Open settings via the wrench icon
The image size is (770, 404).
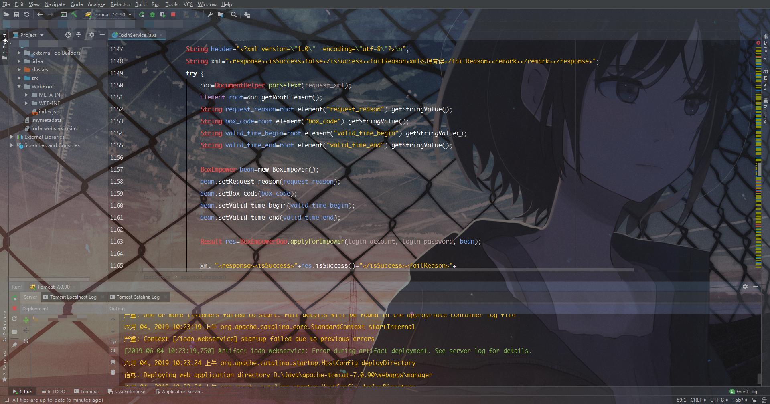pos(210,14)
